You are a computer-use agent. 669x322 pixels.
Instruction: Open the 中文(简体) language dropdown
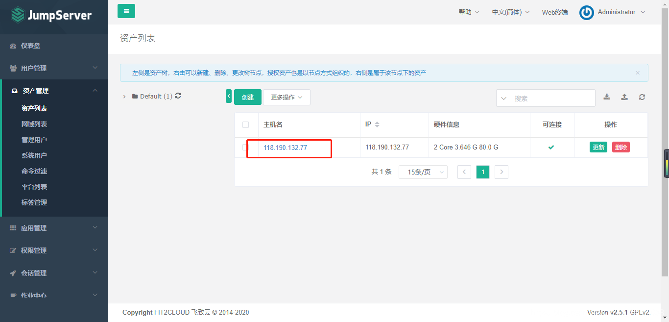click(511, 12)
